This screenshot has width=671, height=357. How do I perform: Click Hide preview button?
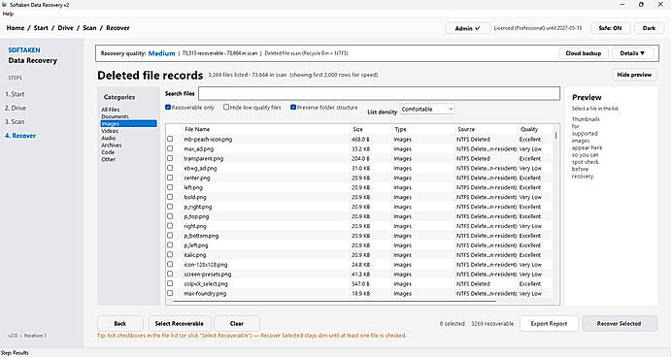pyautogui.click(x=634, y=75)
